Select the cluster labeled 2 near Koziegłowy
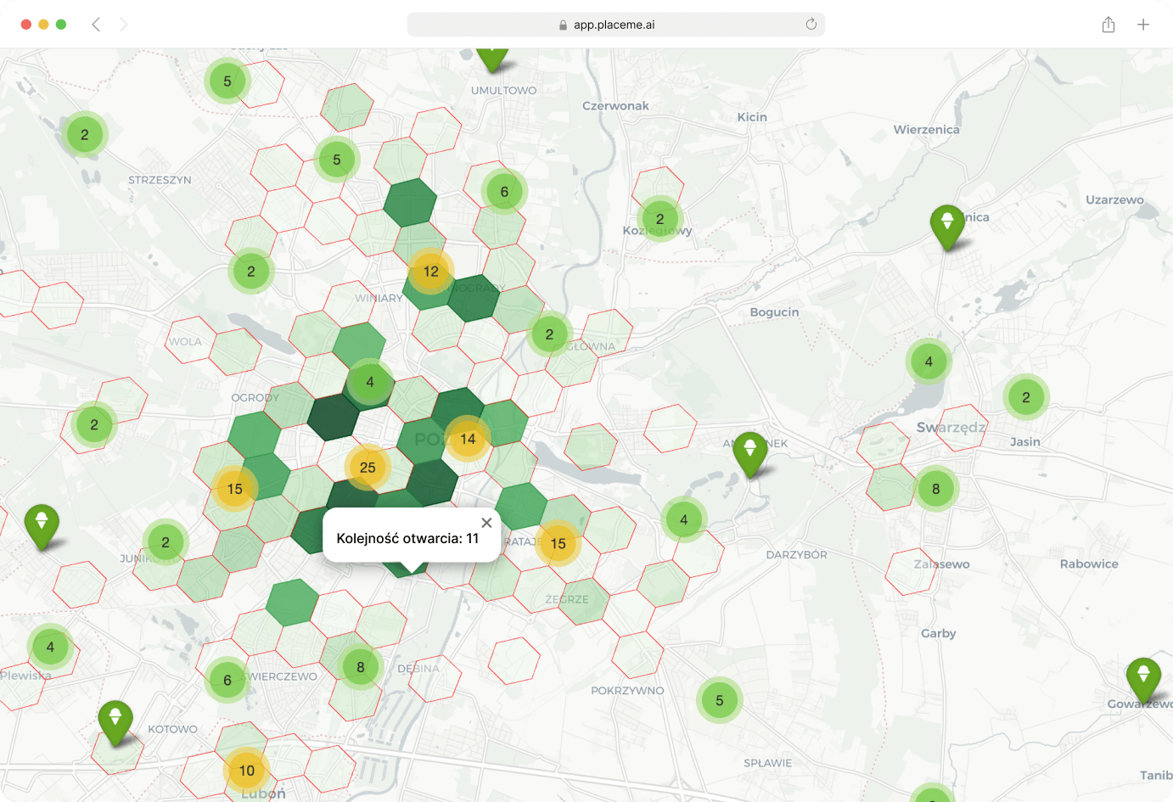 660,219
